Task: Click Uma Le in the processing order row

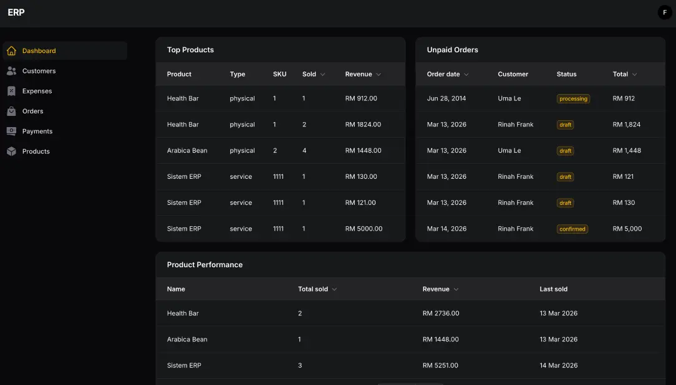Action: 509,98
